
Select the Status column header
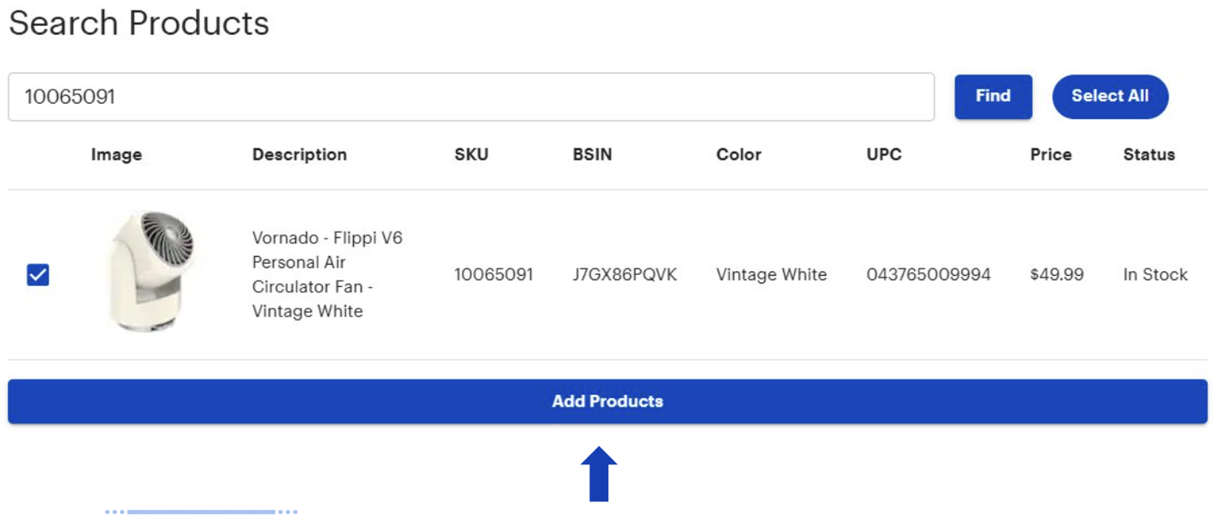(x=1149, y=155)
